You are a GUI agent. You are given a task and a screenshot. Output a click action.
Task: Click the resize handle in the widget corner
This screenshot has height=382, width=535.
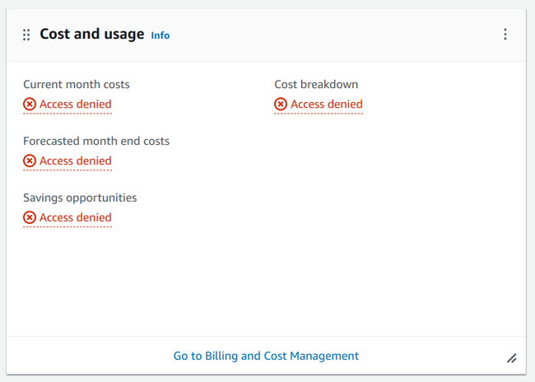[x=511, y=358]
